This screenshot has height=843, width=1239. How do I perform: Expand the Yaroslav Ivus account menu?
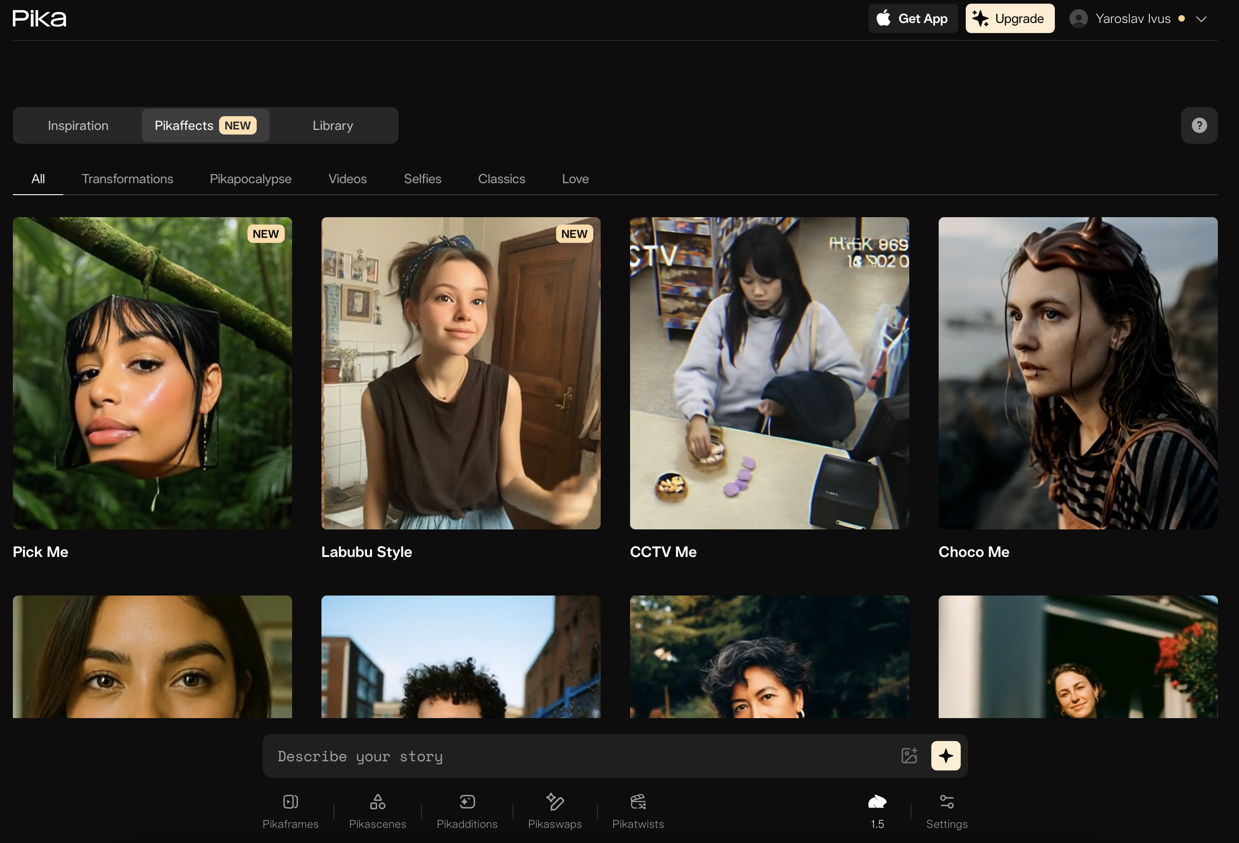coord(1201,19)
